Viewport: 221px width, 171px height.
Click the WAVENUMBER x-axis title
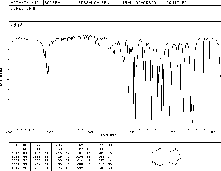111,135
